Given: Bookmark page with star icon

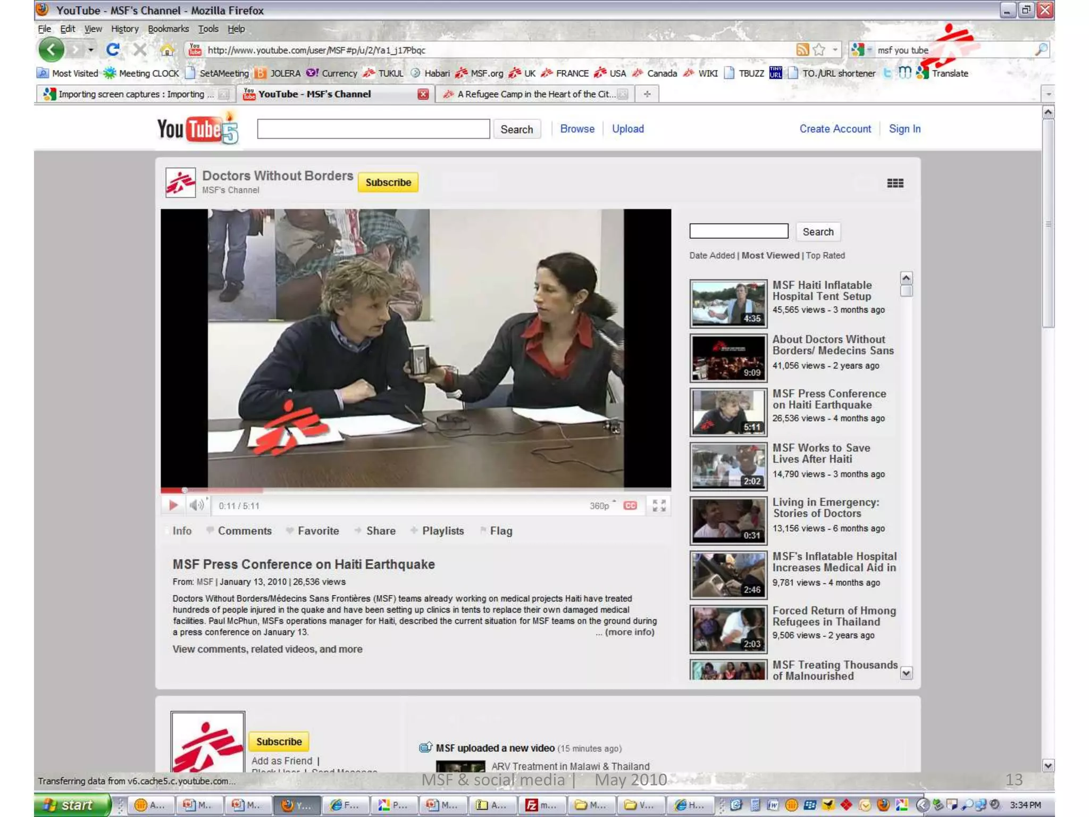Looking at the screenshot, I should click(x=819, y=50).
